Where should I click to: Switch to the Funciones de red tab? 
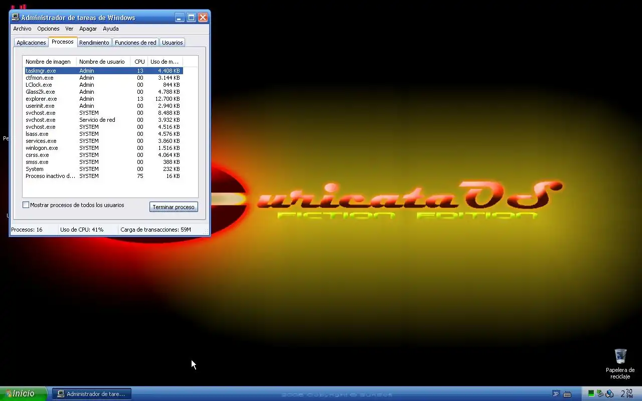pyautogui.click(x=135, y=43)
